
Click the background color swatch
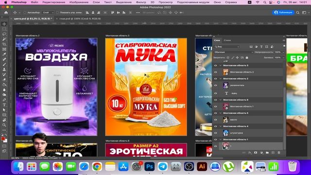5,140
